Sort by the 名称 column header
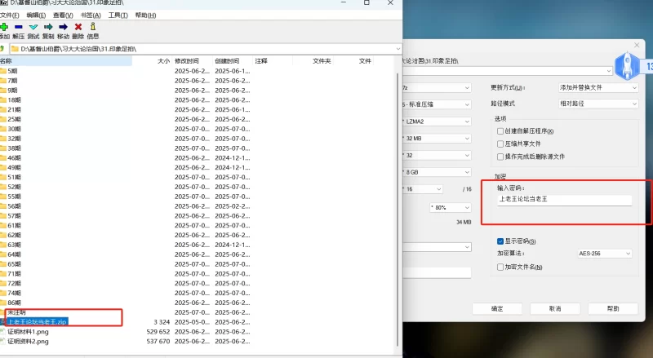 [x=66, y=61]
